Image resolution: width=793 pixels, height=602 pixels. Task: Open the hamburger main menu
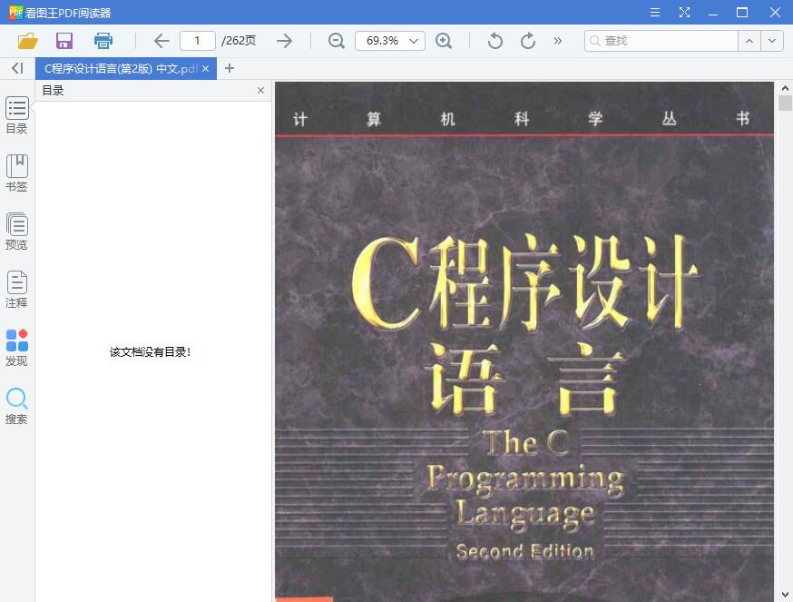point(655,12)
